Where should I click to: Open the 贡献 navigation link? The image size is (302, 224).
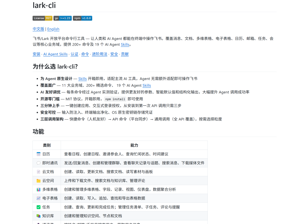125,54
